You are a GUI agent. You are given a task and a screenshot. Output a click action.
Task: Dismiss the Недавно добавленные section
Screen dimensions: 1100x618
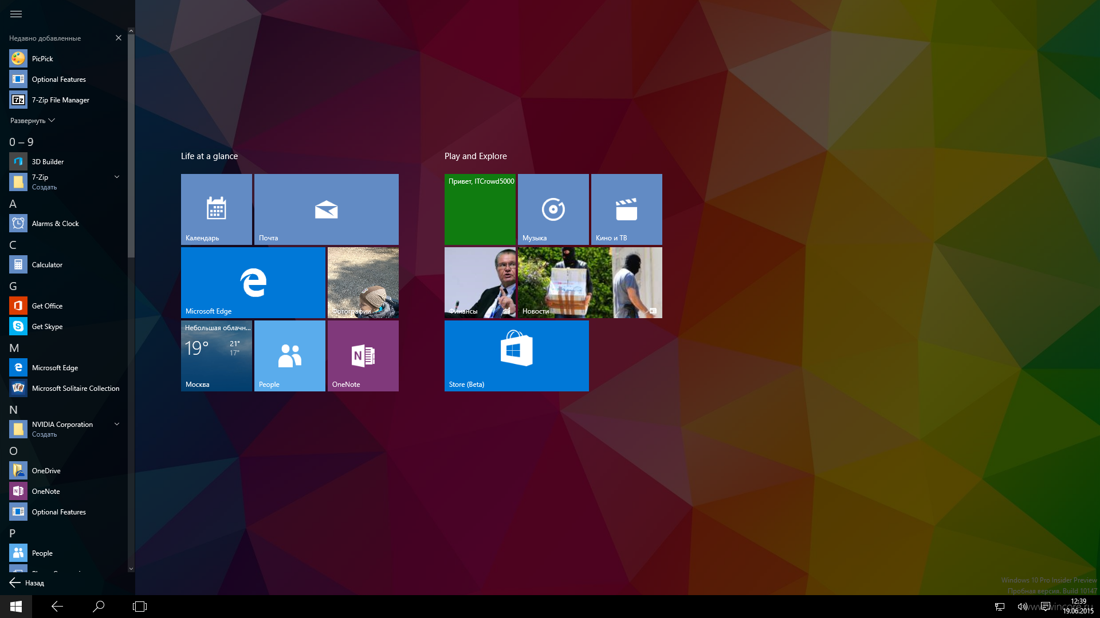coord(119,38)
